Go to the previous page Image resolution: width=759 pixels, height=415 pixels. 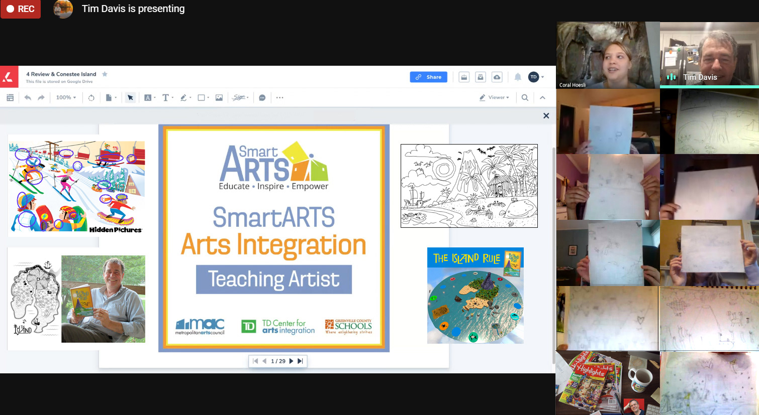(264, 361)
